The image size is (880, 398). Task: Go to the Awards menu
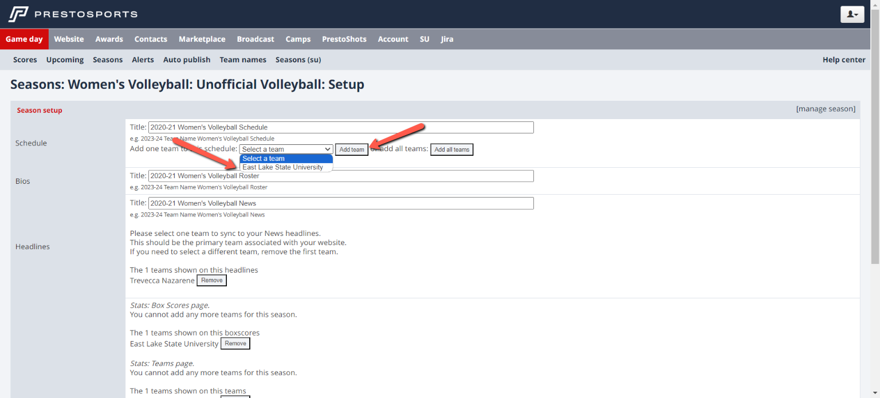[x=109, y=39]
